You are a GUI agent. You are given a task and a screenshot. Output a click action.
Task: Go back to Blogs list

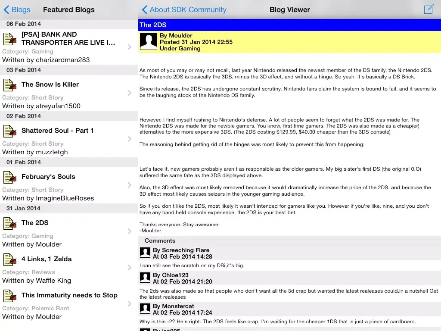click(17, 9)
